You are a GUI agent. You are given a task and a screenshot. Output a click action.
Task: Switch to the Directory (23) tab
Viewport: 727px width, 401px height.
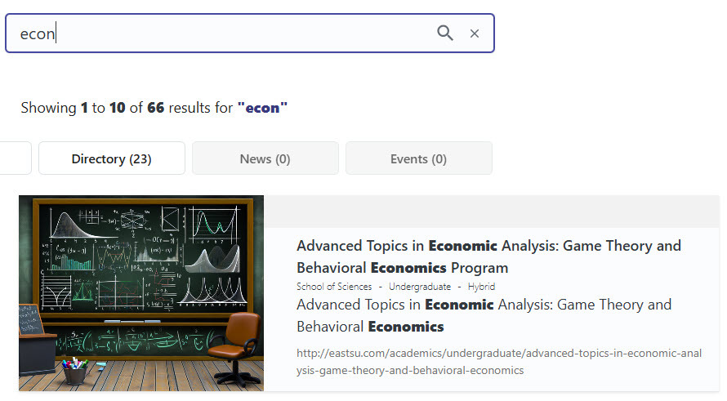coord(111,158)
